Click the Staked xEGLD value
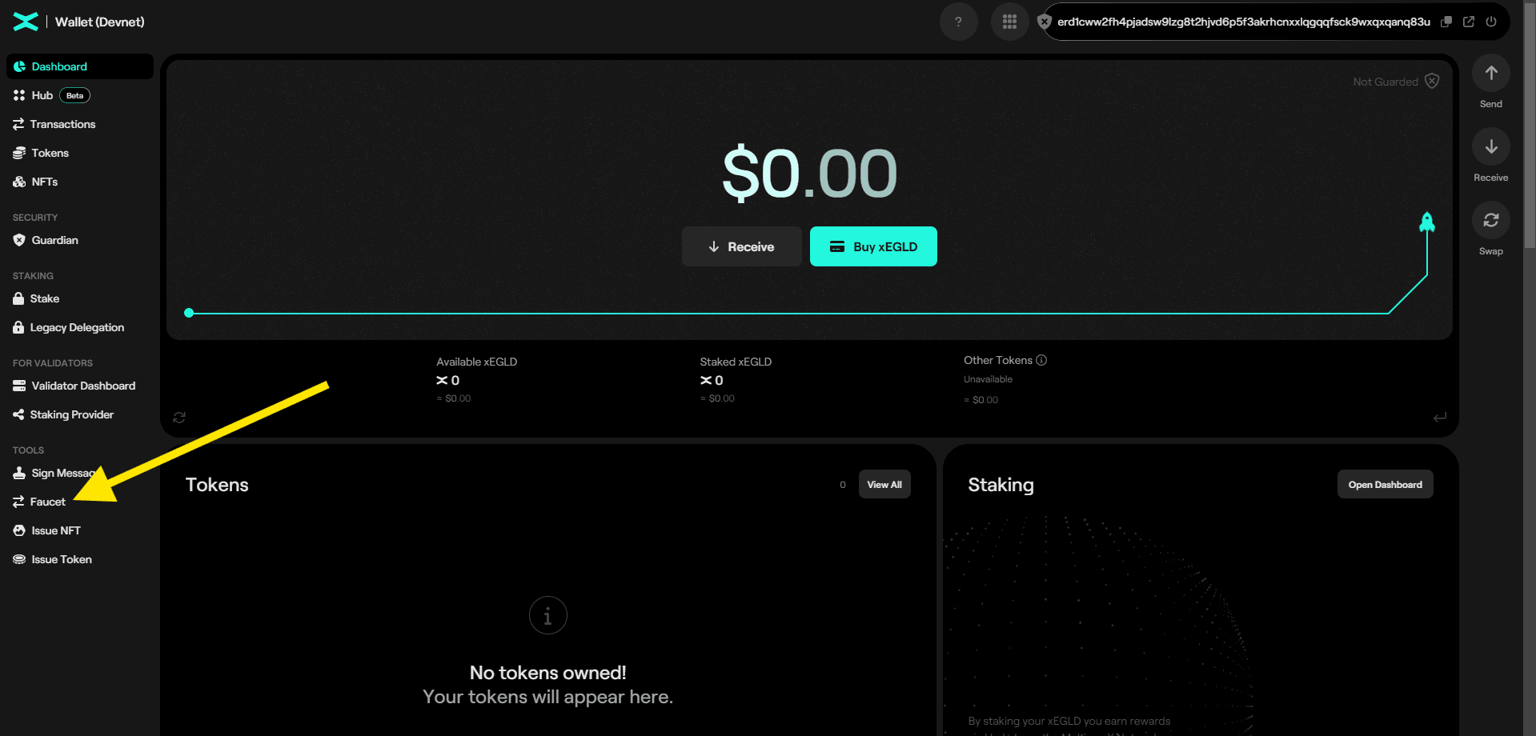The height and width of the screenshot is (736, 1536). (712, 380)
